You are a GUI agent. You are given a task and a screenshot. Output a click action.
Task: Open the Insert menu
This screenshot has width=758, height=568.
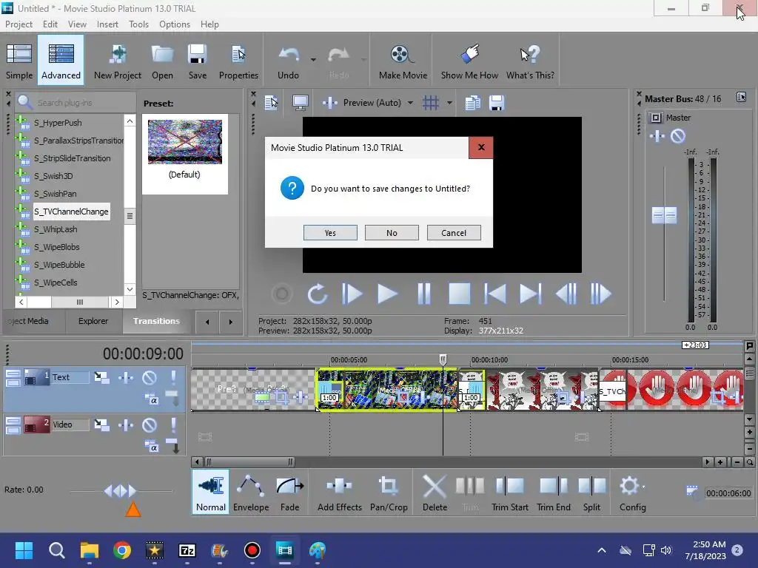coord(107,24)
